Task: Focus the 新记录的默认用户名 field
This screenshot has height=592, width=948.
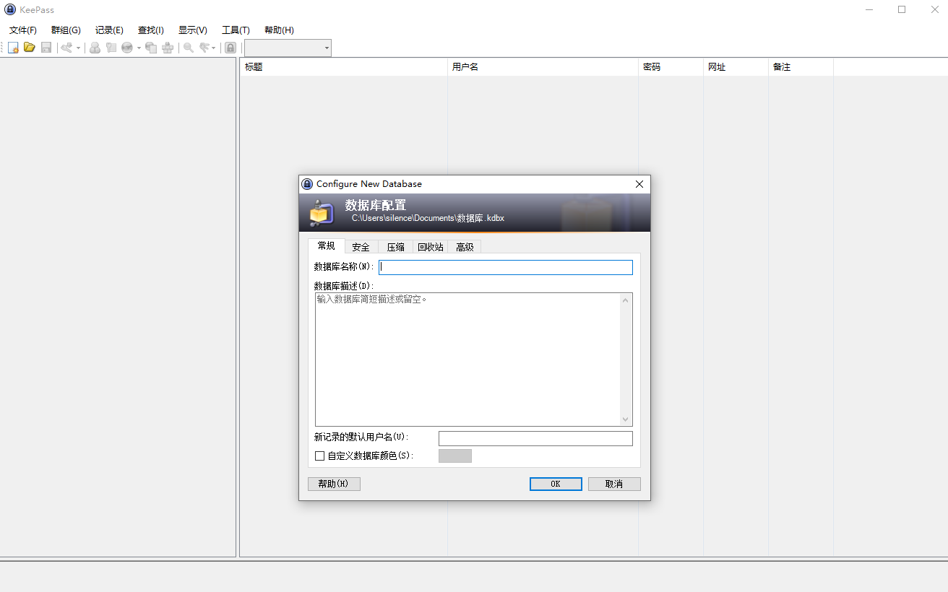Action: point(535,438)
